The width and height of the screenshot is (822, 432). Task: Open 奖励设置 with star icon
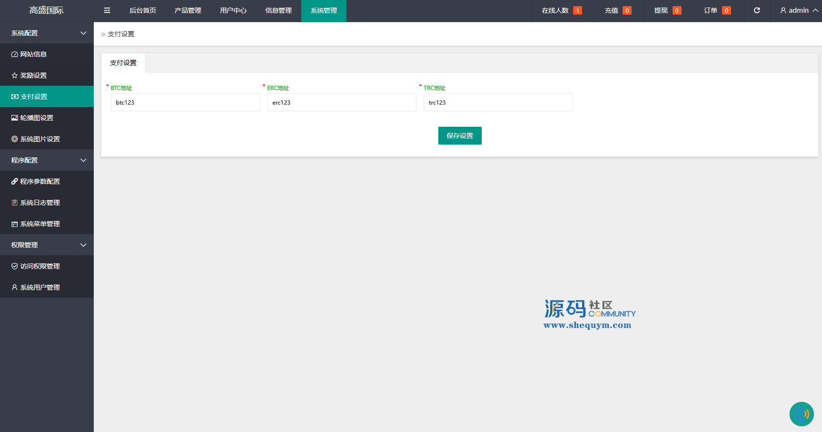point(33,75)
